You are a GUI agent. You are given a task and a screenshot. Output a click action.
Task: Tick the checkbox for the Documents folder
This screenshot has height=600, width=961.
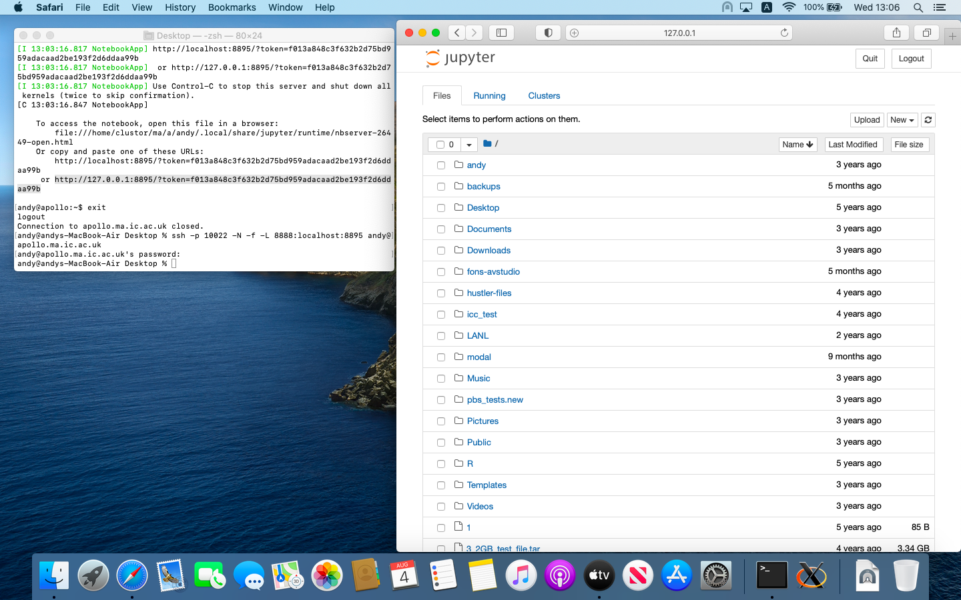[441, 229]
